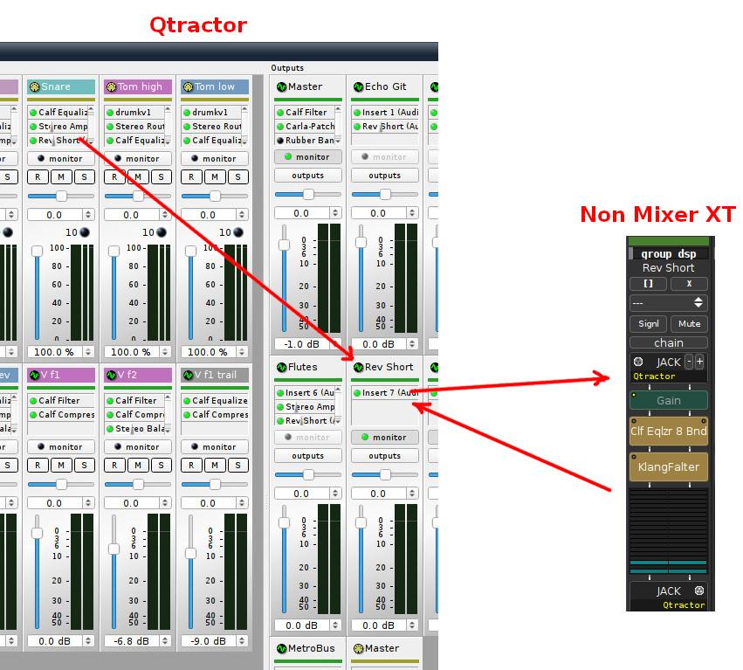Click the Flutes bus waveform icon
743x670 pixels.
(281, 368)
